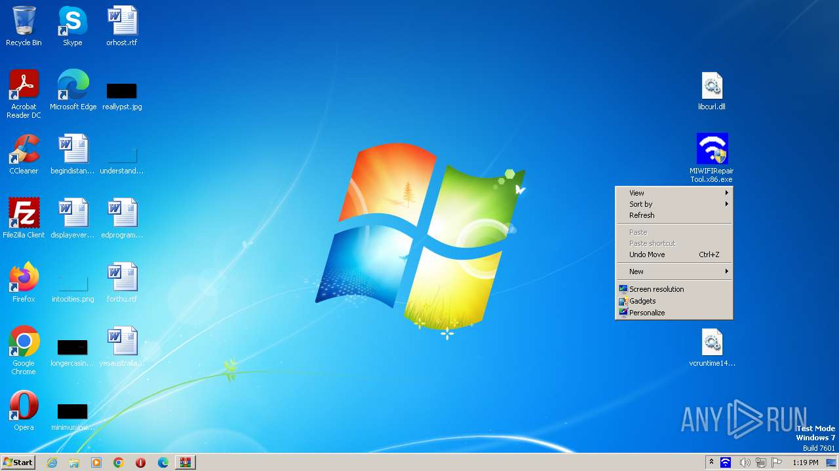Open the WiFi repair tray icon
This screenshot has height=471, width=839.
click(726, 462)
